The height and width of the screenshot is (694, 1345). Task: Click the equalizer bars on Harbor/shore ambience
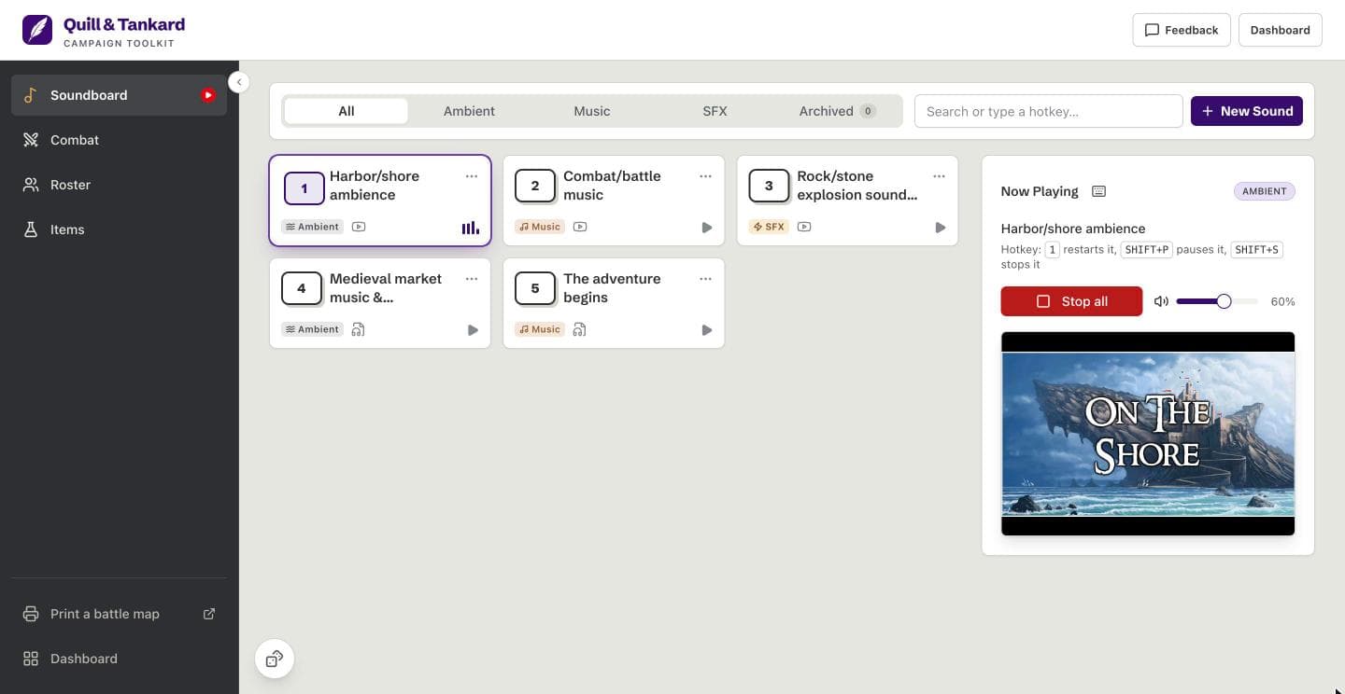coord(471,228)
